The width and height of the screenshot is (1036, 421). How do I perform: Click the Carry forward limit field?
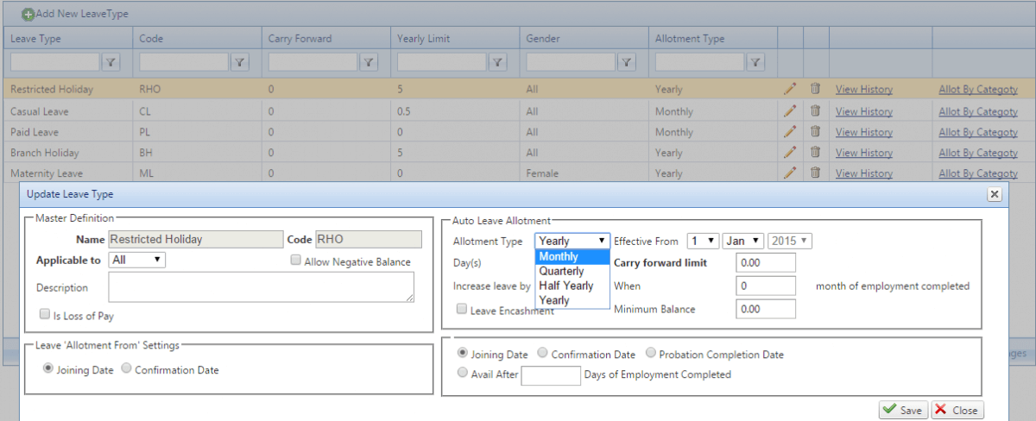[766, 263]
